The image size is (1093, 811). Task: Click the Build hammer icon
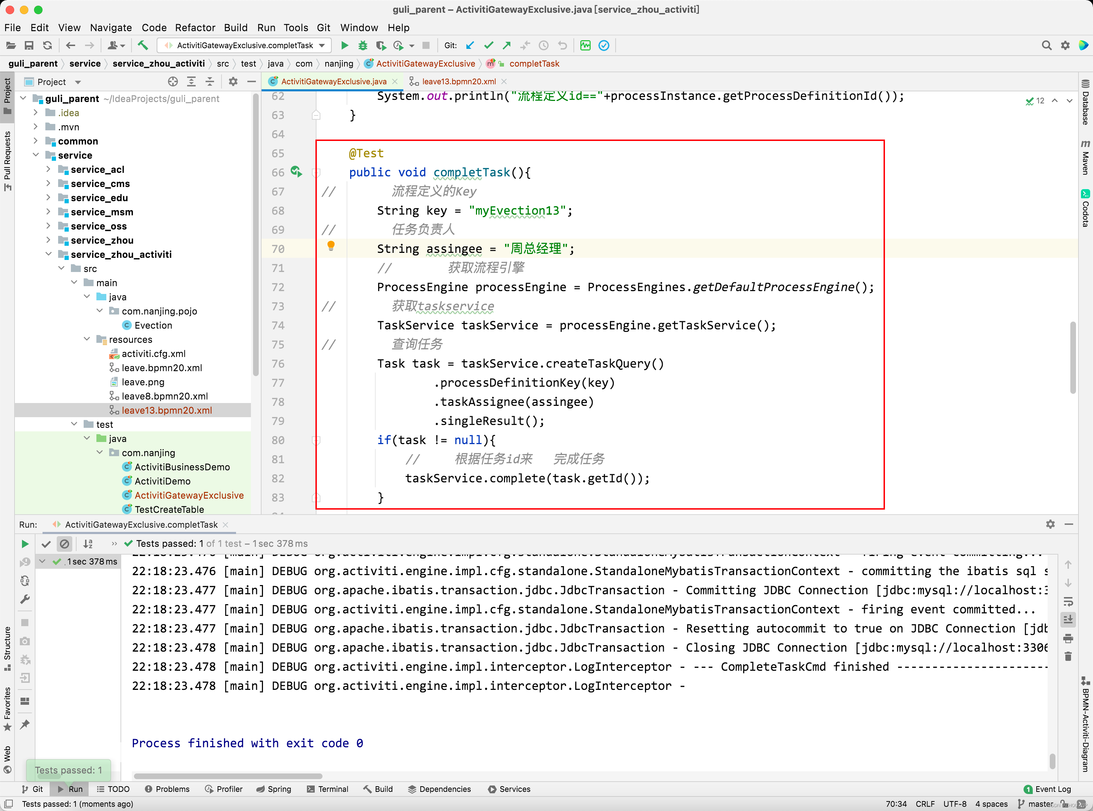tap(142, 46)
